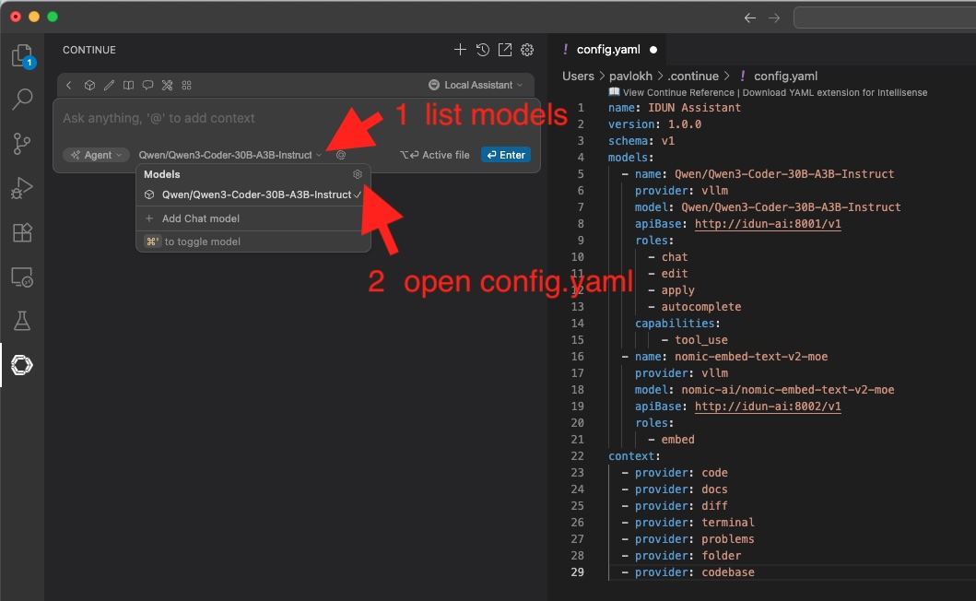Select Qwen/Qwen3-Coder-30B-A3B-Instruct in Models list

point(253,194)
